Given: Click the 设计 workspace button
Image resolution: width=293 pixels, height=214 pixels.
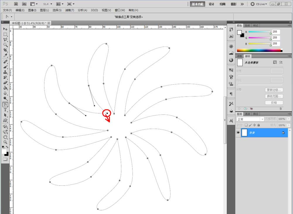Looking at the screenshot, I should point(212,4).
